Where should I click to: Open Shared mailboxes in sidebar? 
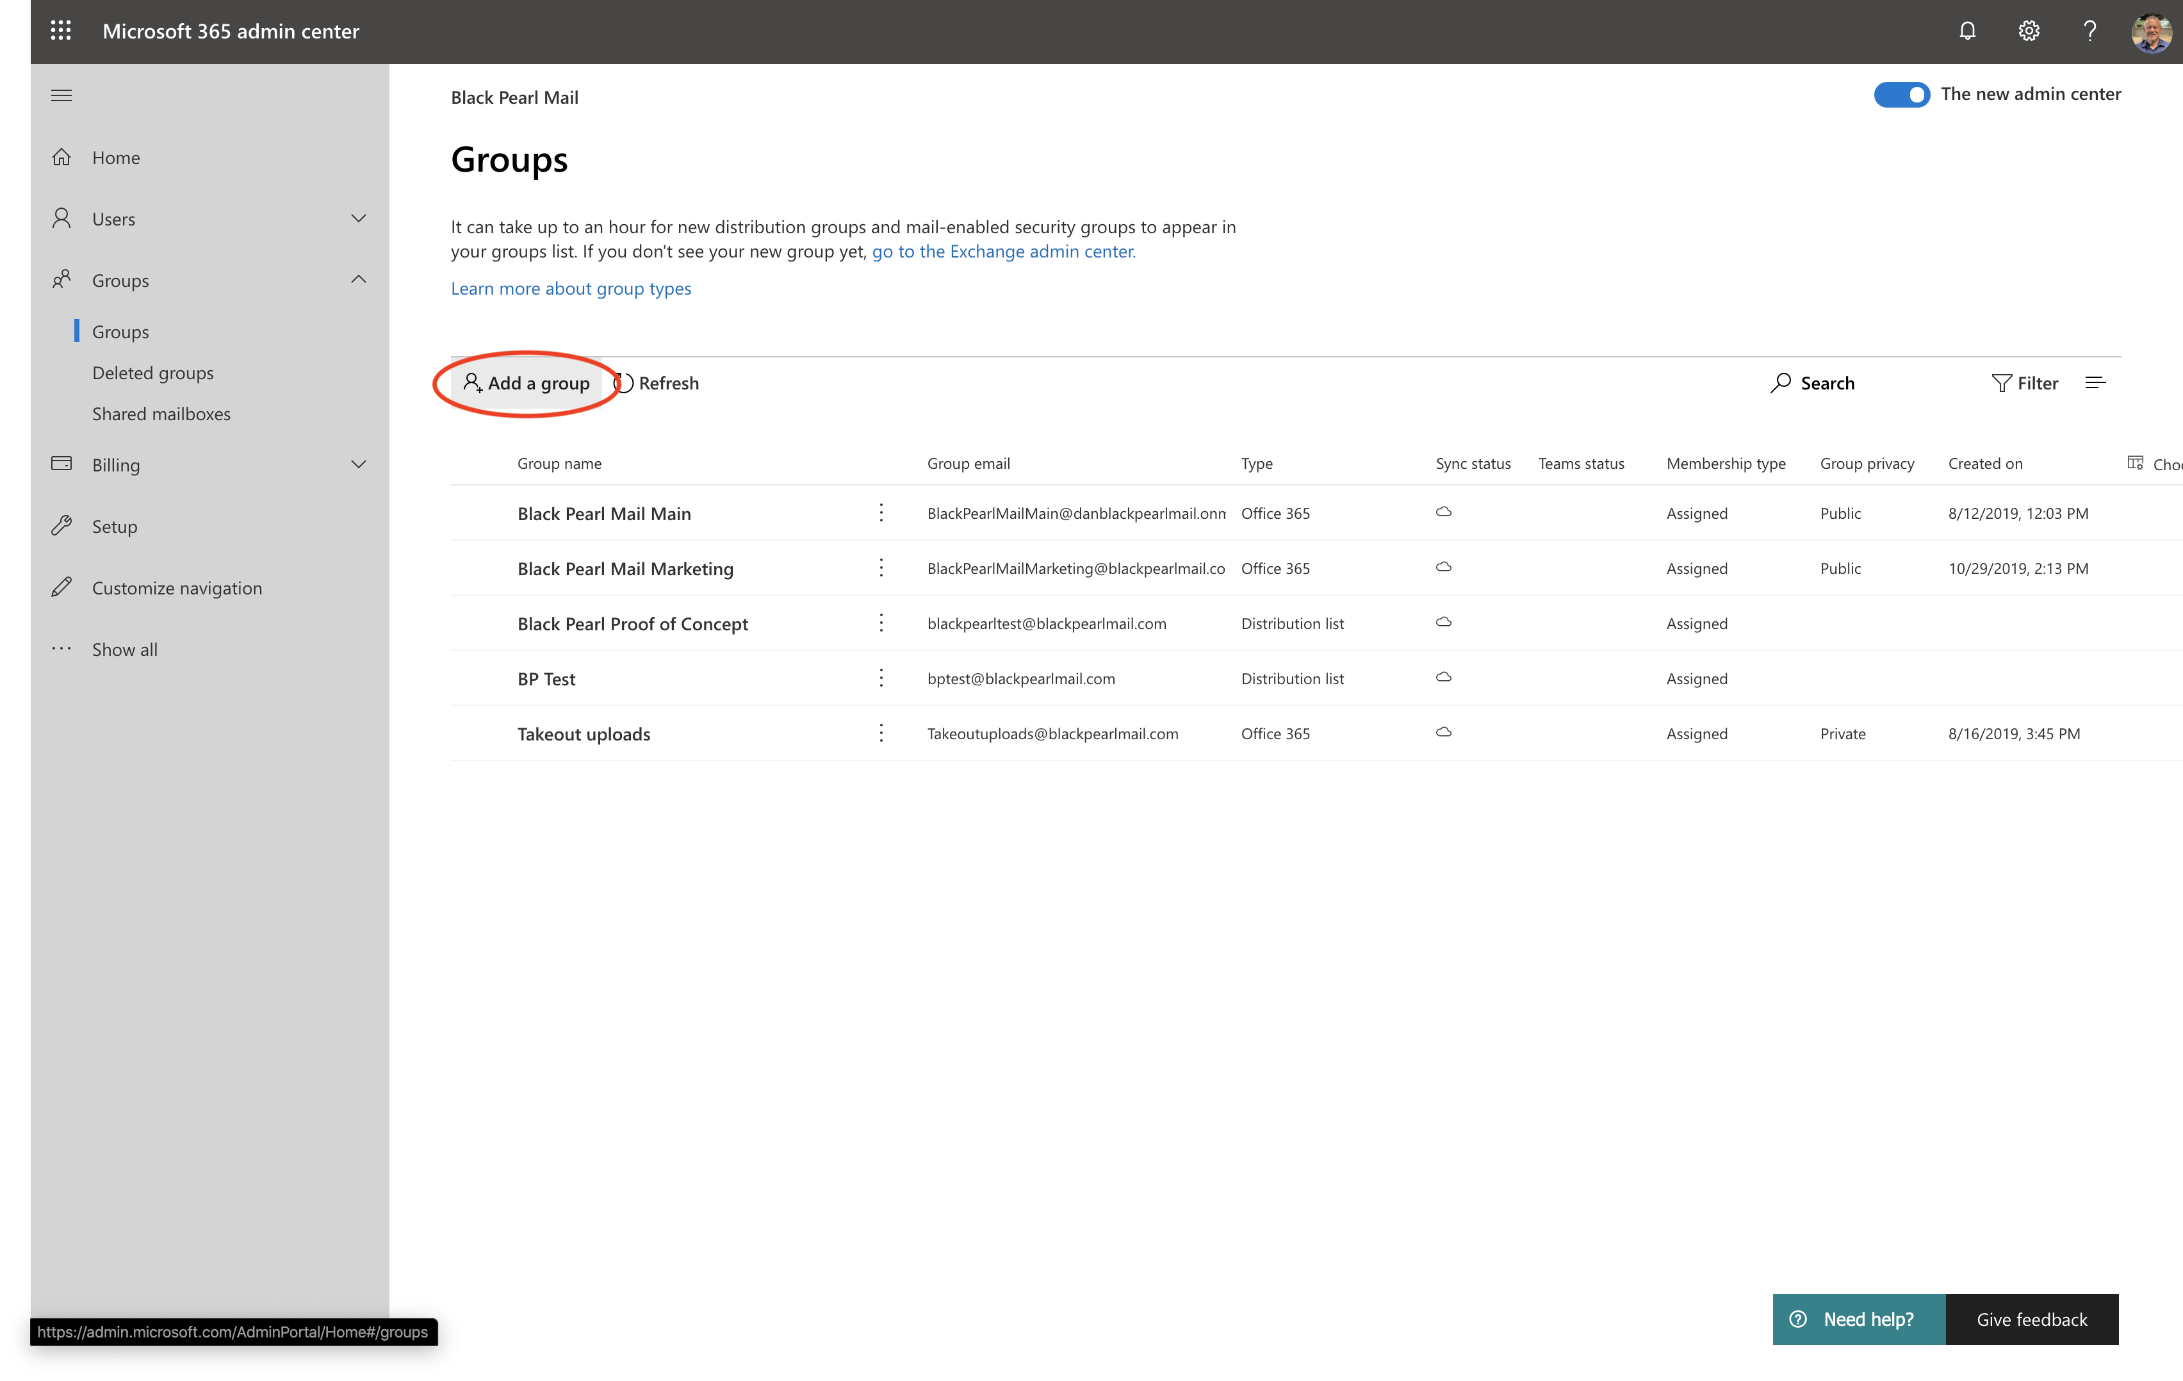pyautogui.click(x=161, y=414)
